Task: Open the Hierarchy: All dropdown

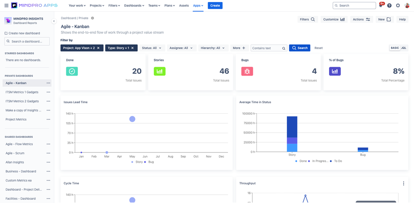Action: [213, 48]
